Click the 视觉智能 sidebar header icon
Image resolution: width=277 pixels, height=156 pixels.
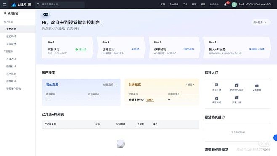[5, 13]
